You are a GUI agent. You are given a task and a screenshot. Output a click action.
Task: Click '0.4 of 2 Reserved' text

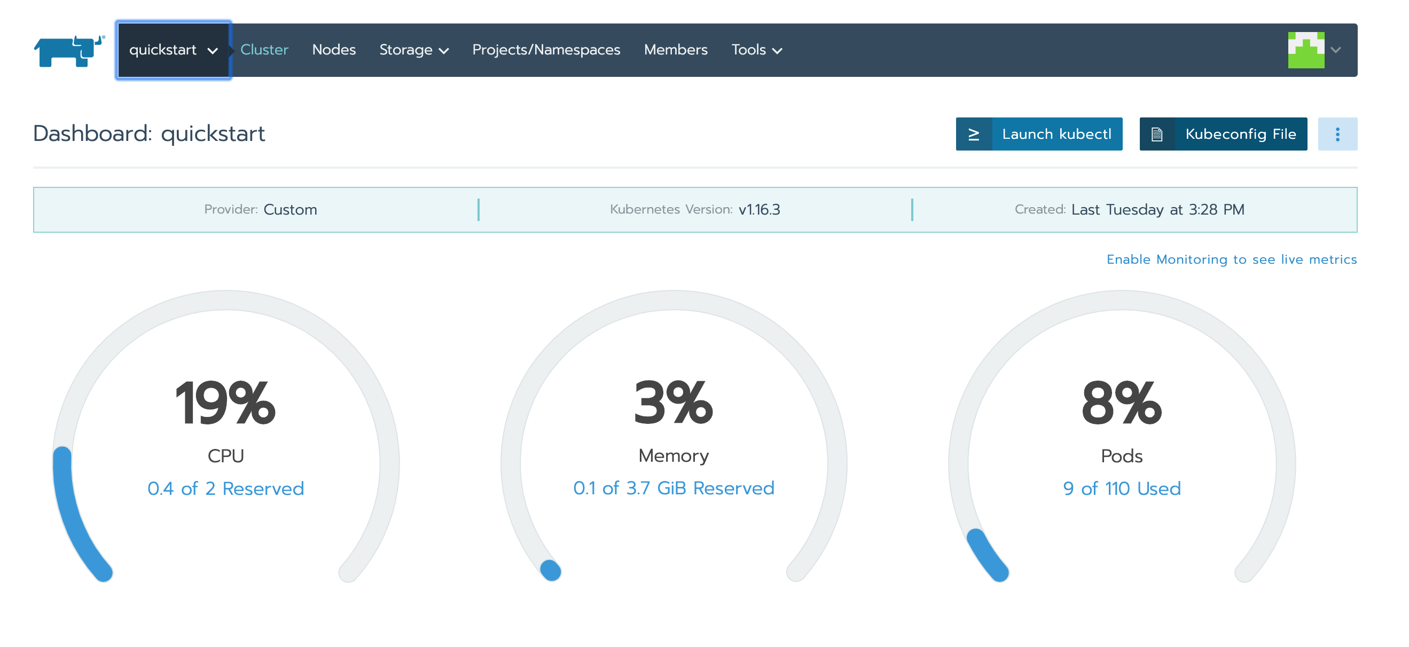click(x=226, y=488)
